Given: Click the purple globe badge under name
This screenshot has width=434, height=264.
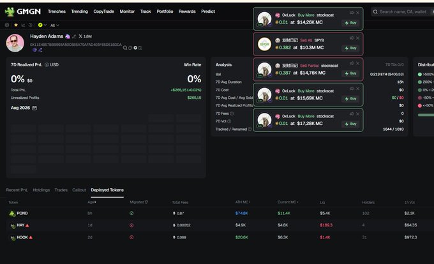Looking at the screenshot, I should (34, 50).
